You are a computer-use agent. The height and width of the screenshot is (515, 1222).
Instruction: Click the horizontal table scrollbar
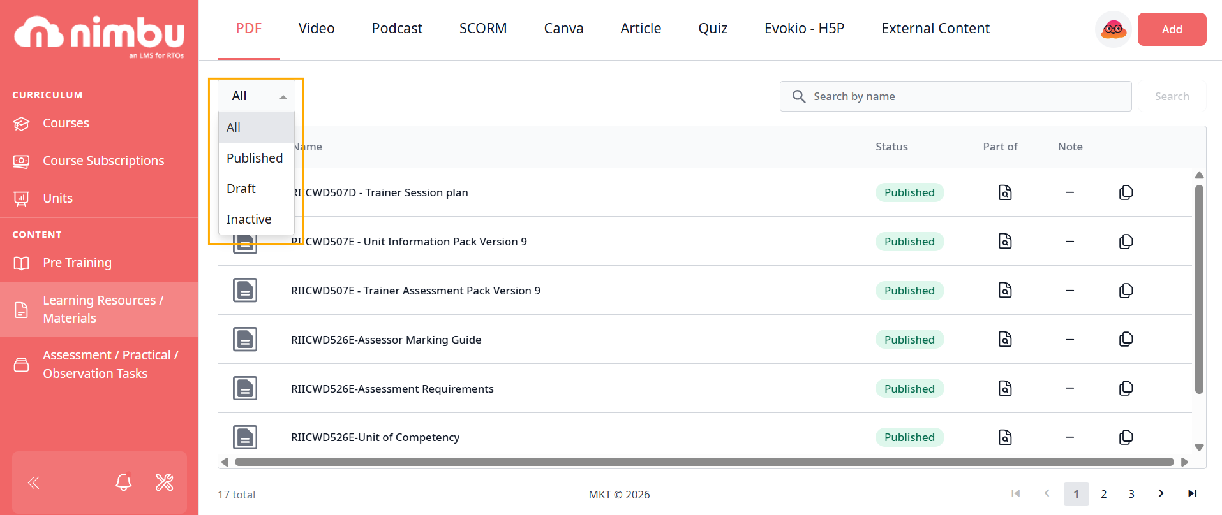click(704, 461)
